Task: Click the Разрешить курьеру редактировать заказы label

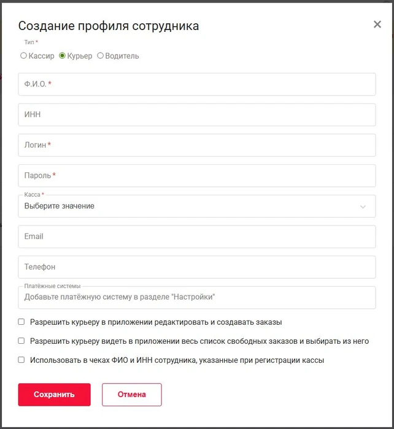Action: pos(156,322)
